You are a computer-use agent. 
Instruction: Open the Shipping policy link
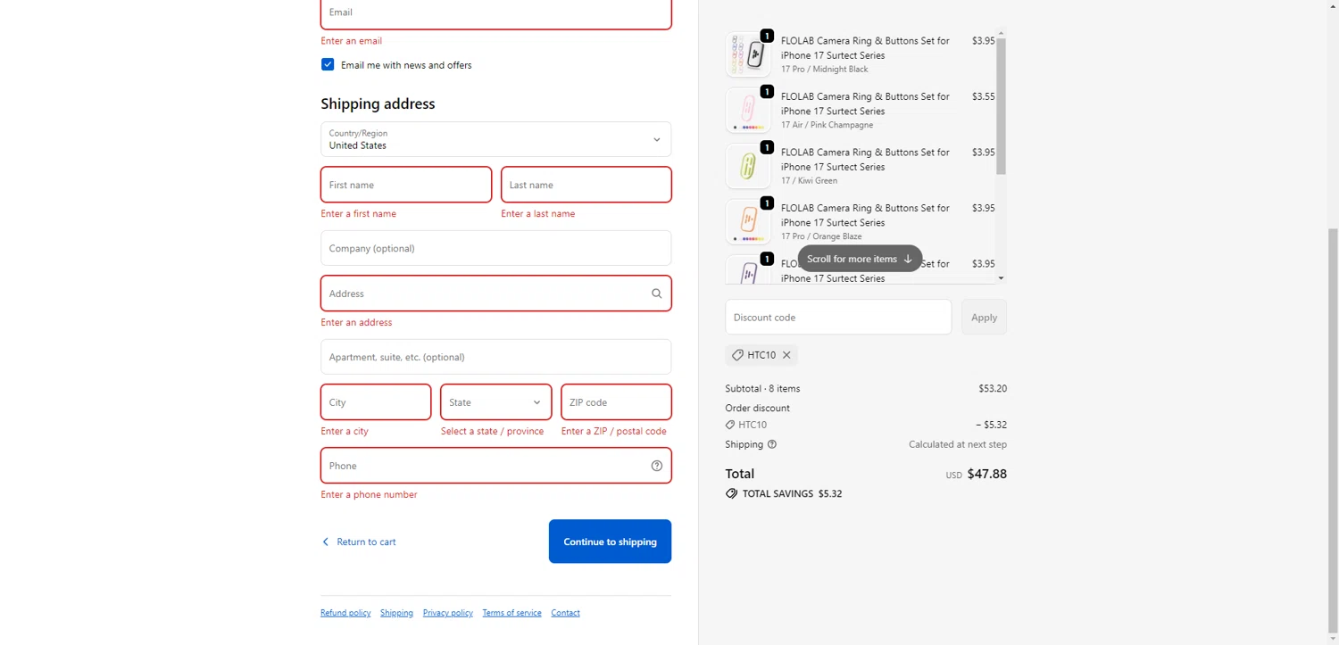[x=396, y=613]
